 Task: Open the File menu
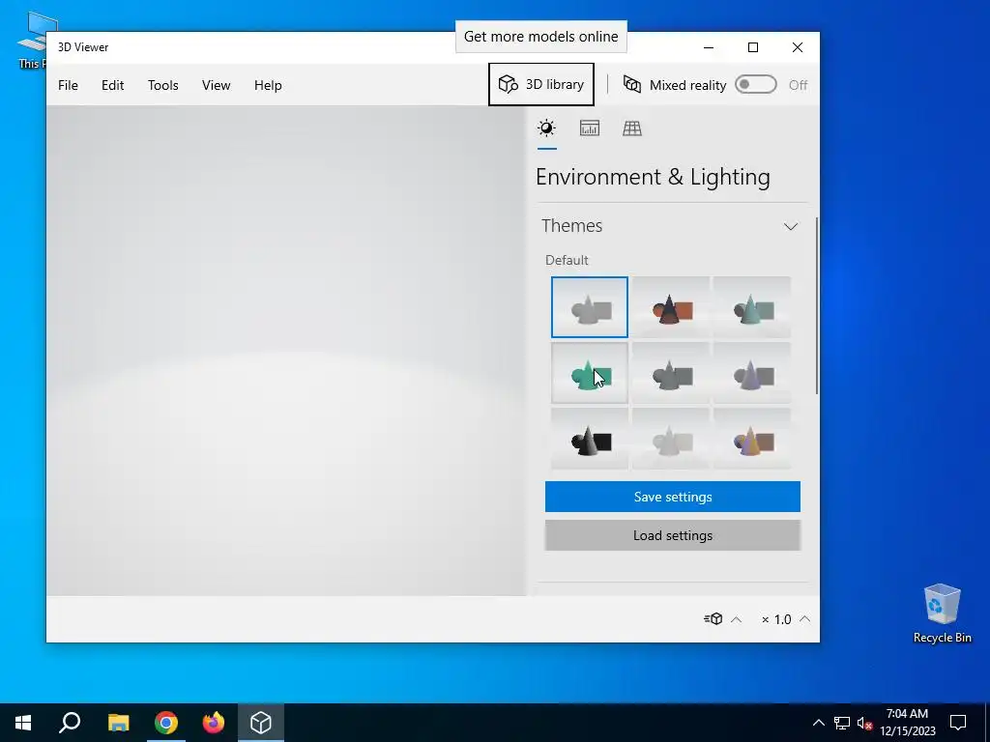coord(69,85)
